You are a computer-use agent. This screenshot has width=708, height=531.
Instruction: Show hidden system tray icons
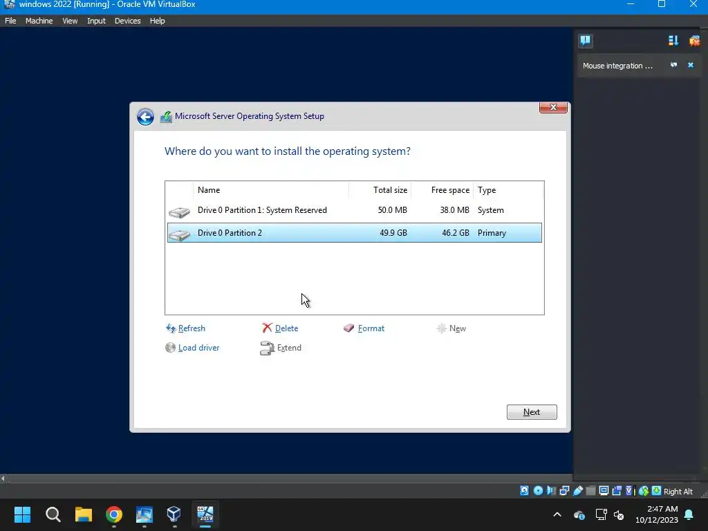(x=557, y=514)
